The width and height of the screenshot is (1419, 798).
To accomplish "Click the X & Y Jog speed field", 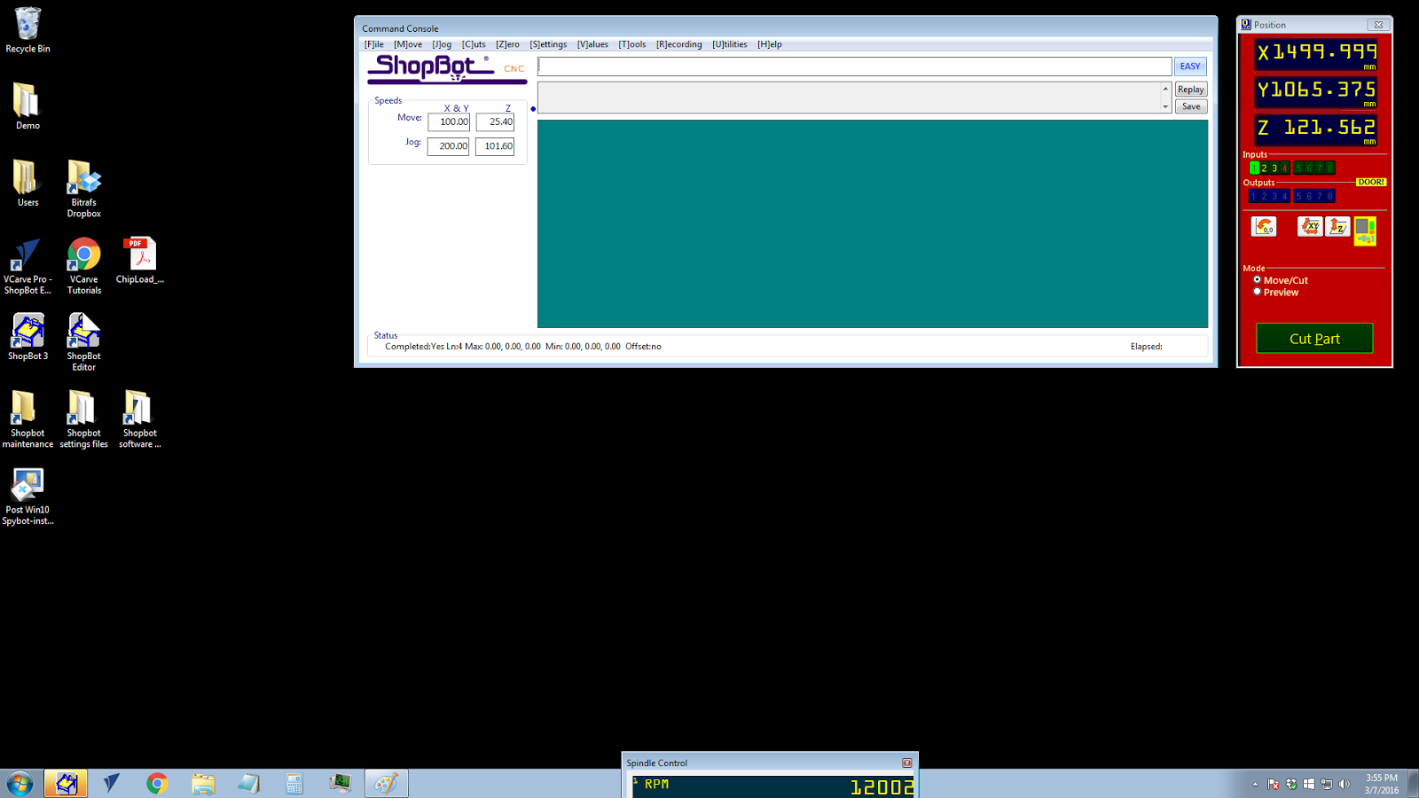I will pos(448,146).
